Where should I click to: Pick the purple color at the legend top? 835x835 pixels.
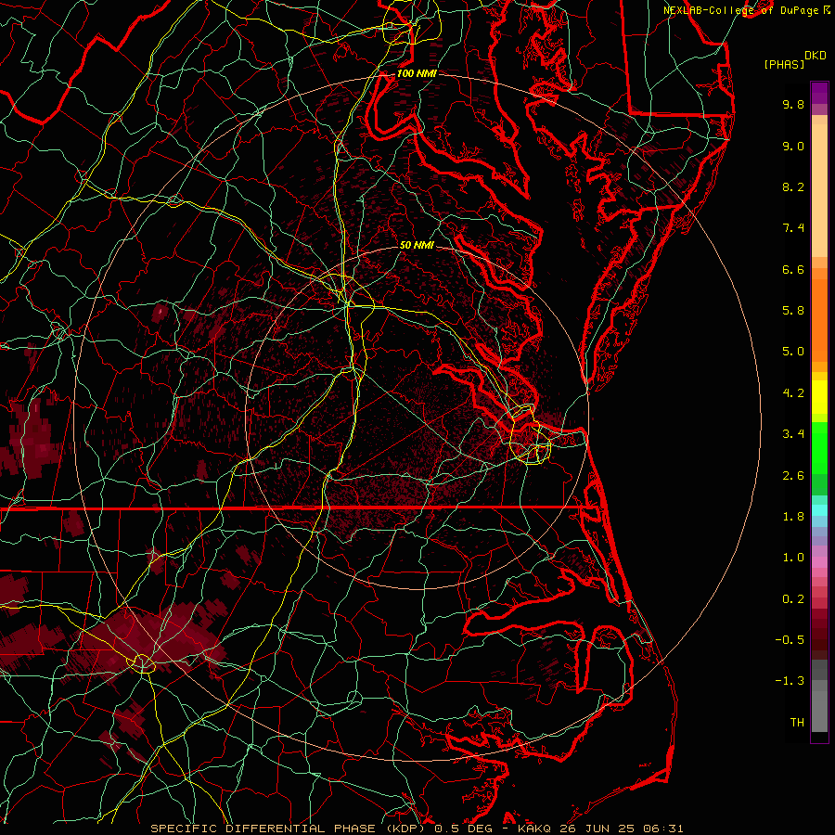(x=819, y=93)
